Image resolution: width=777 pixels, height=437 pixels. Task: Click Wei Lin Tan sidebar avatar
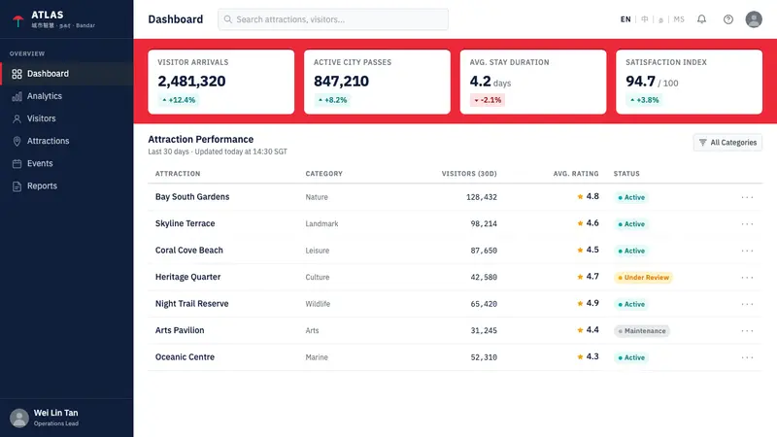(x=19, y=418)
